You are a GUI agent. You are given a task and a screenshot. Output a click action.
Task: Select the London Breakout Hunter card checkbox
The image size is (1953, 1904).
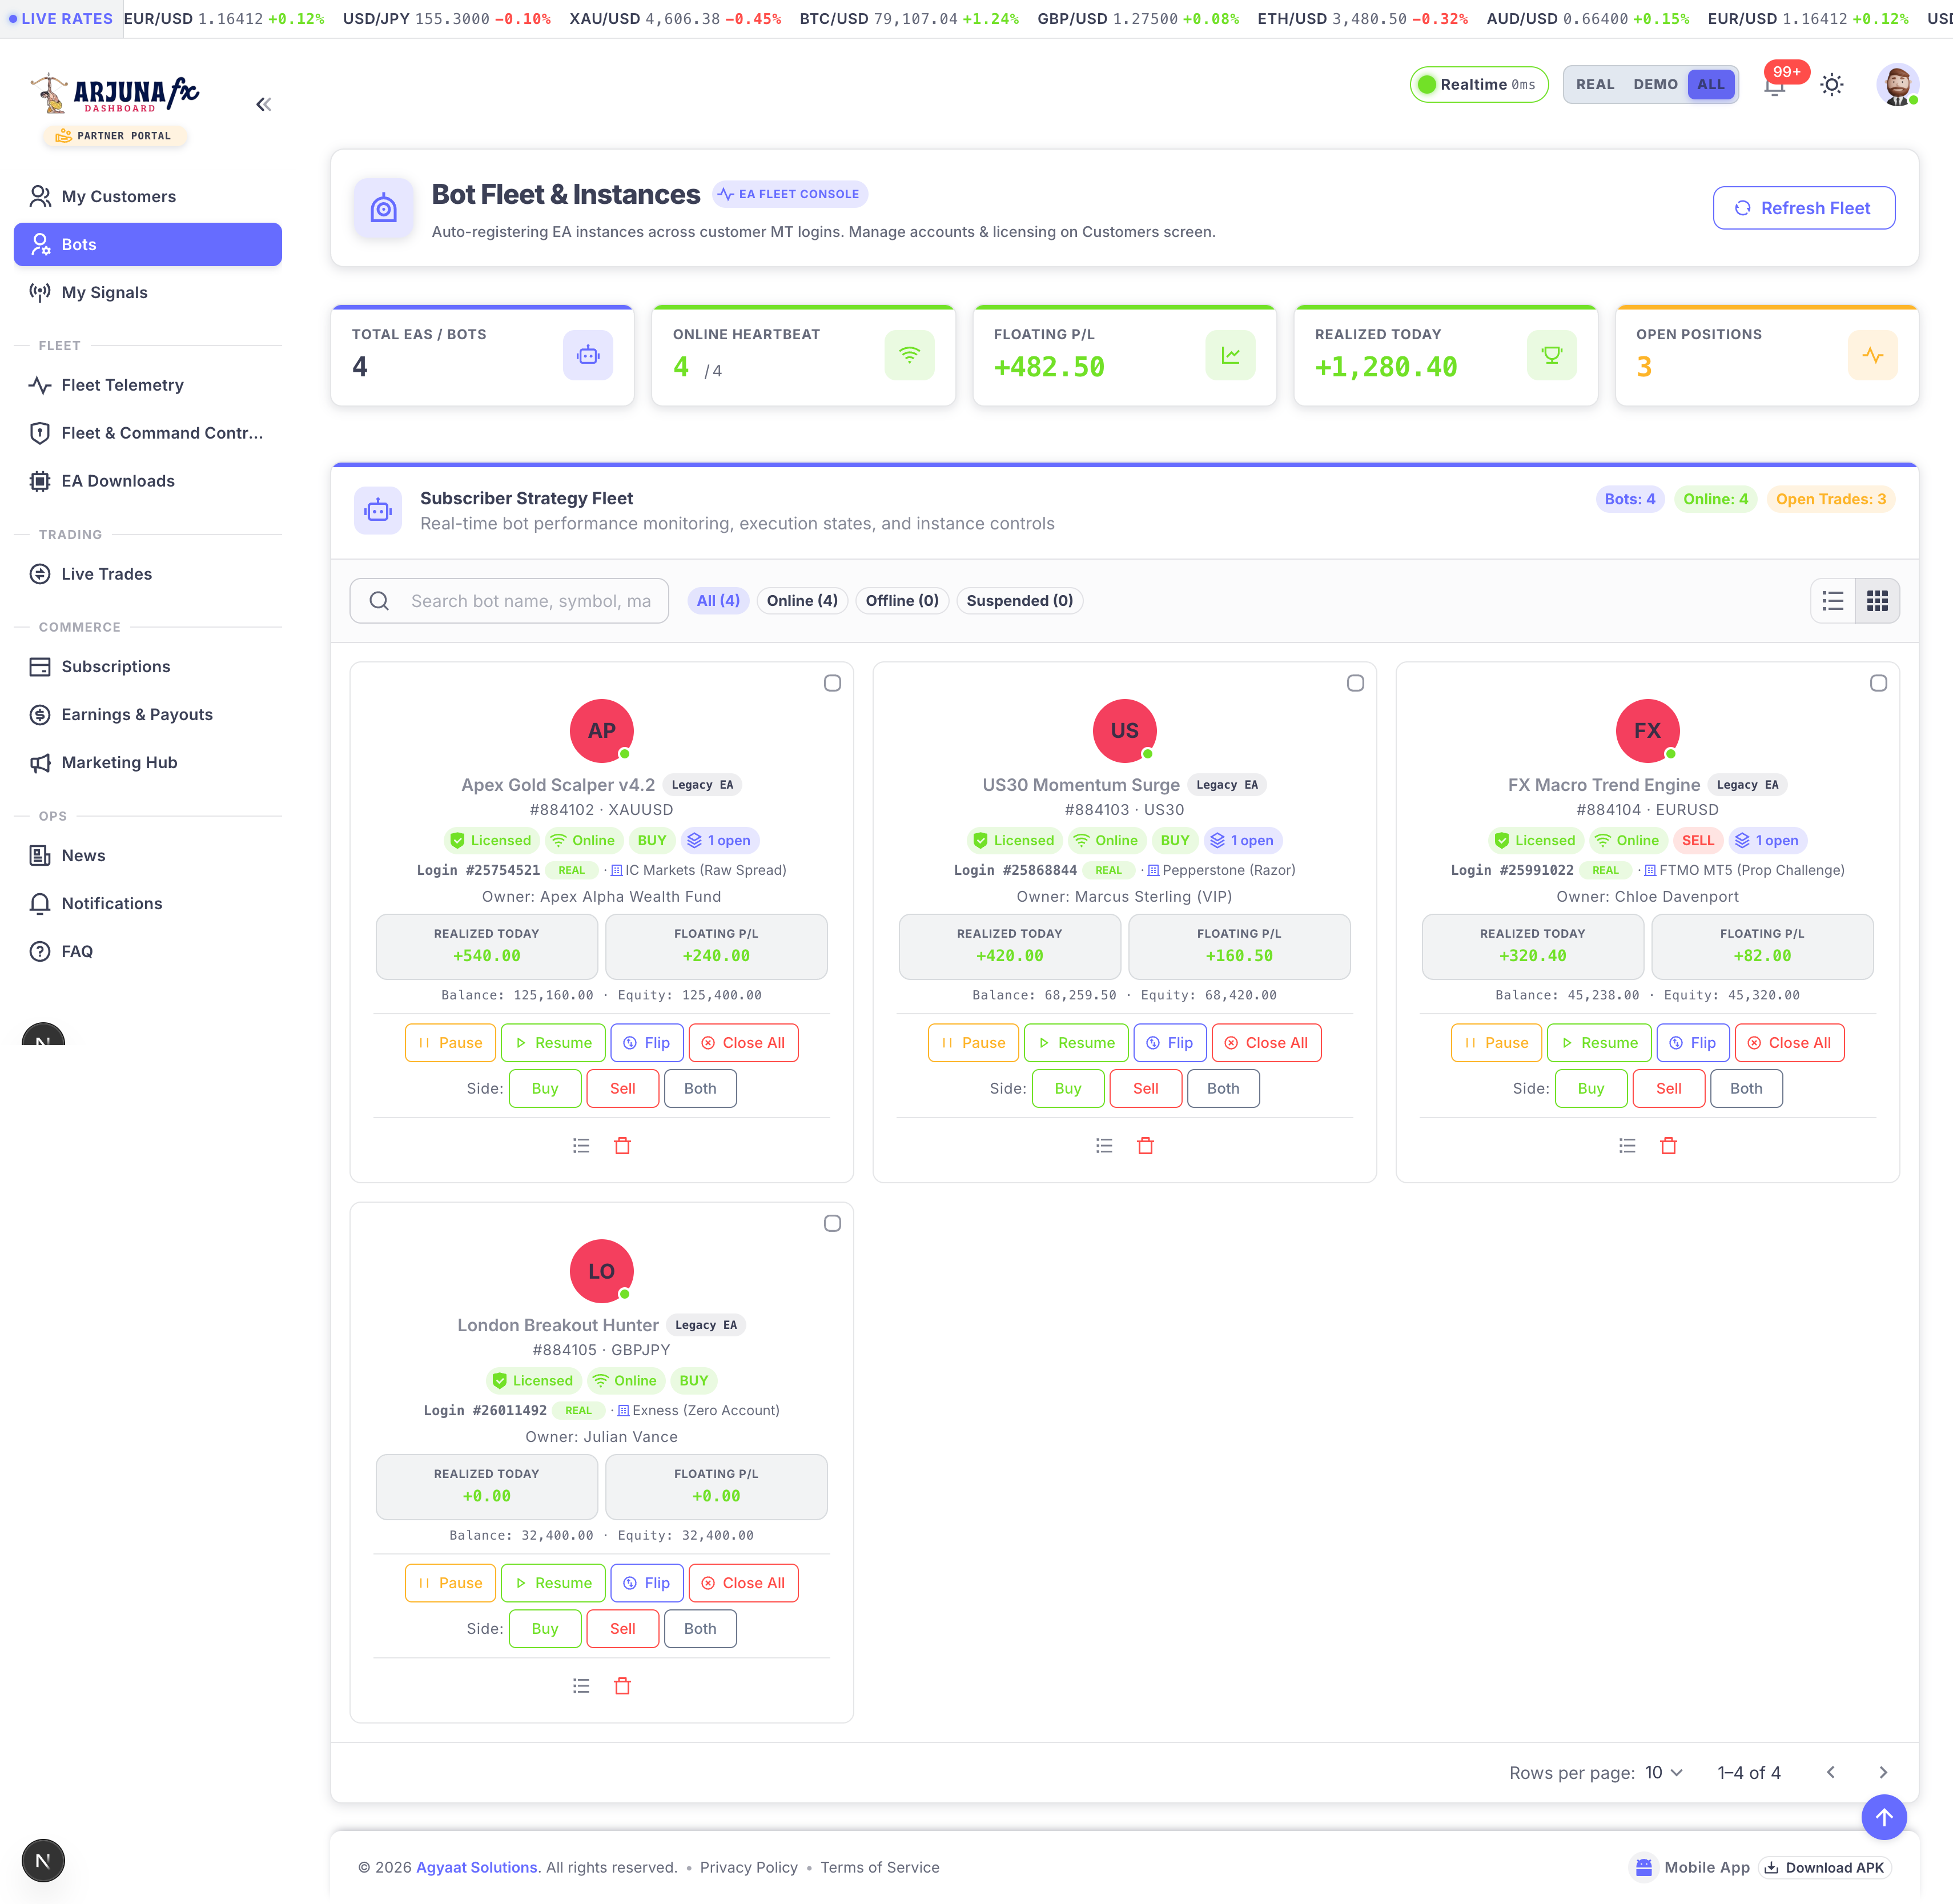[x=832, y=1224]
